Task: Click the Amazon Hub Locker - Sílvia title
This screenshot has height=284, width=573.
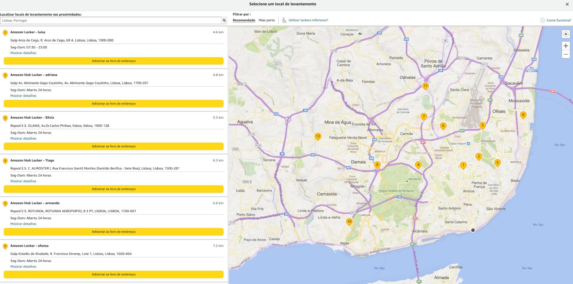Action: point(32,118)
